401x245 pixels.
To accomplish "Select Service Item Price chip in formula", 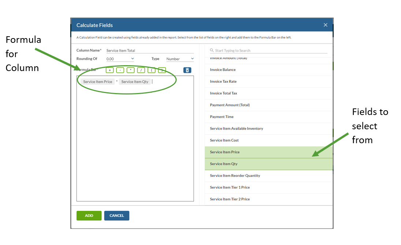I will [x=97, y=82].
